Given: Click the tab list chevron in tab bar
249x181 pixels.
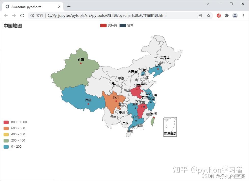Looking at the screenshot, I should tap(208, 4).
